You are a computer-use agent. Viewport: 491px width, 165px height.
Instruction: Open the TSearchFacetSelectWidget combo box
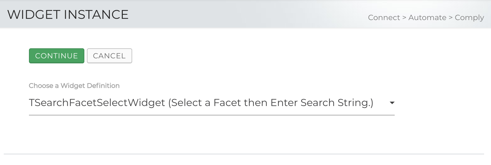point(211,103)
